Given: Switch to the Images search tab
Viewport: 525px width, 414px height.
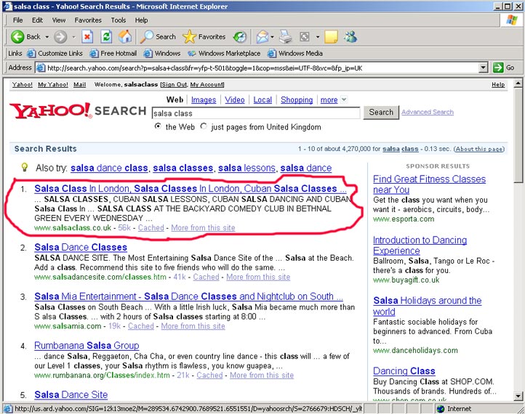Looking at the screenshot, I should click(x=204, y=100).
